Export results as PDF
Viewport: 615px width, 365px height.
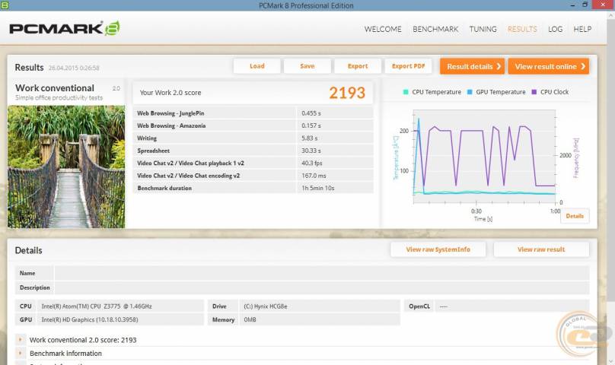pyautogui.click(x=408, y=66)
